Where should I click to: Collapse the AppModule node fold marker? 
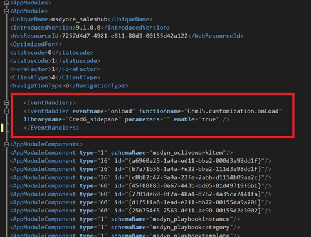[6, 11]
